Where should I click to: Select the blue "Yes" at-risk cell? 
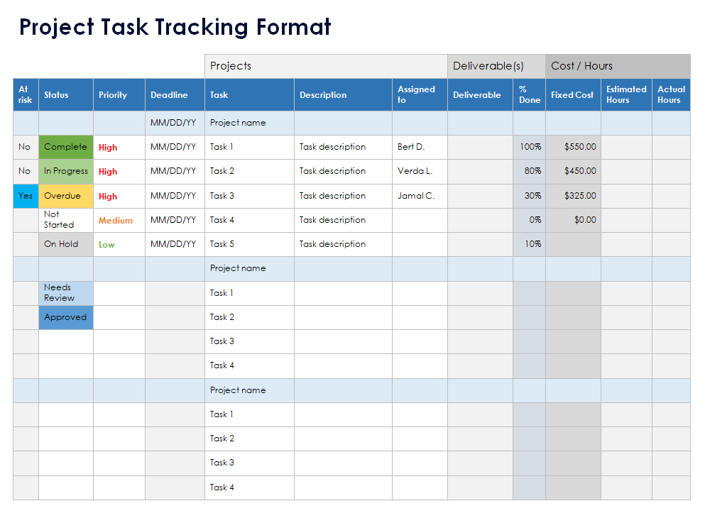(x=26, y=196)
